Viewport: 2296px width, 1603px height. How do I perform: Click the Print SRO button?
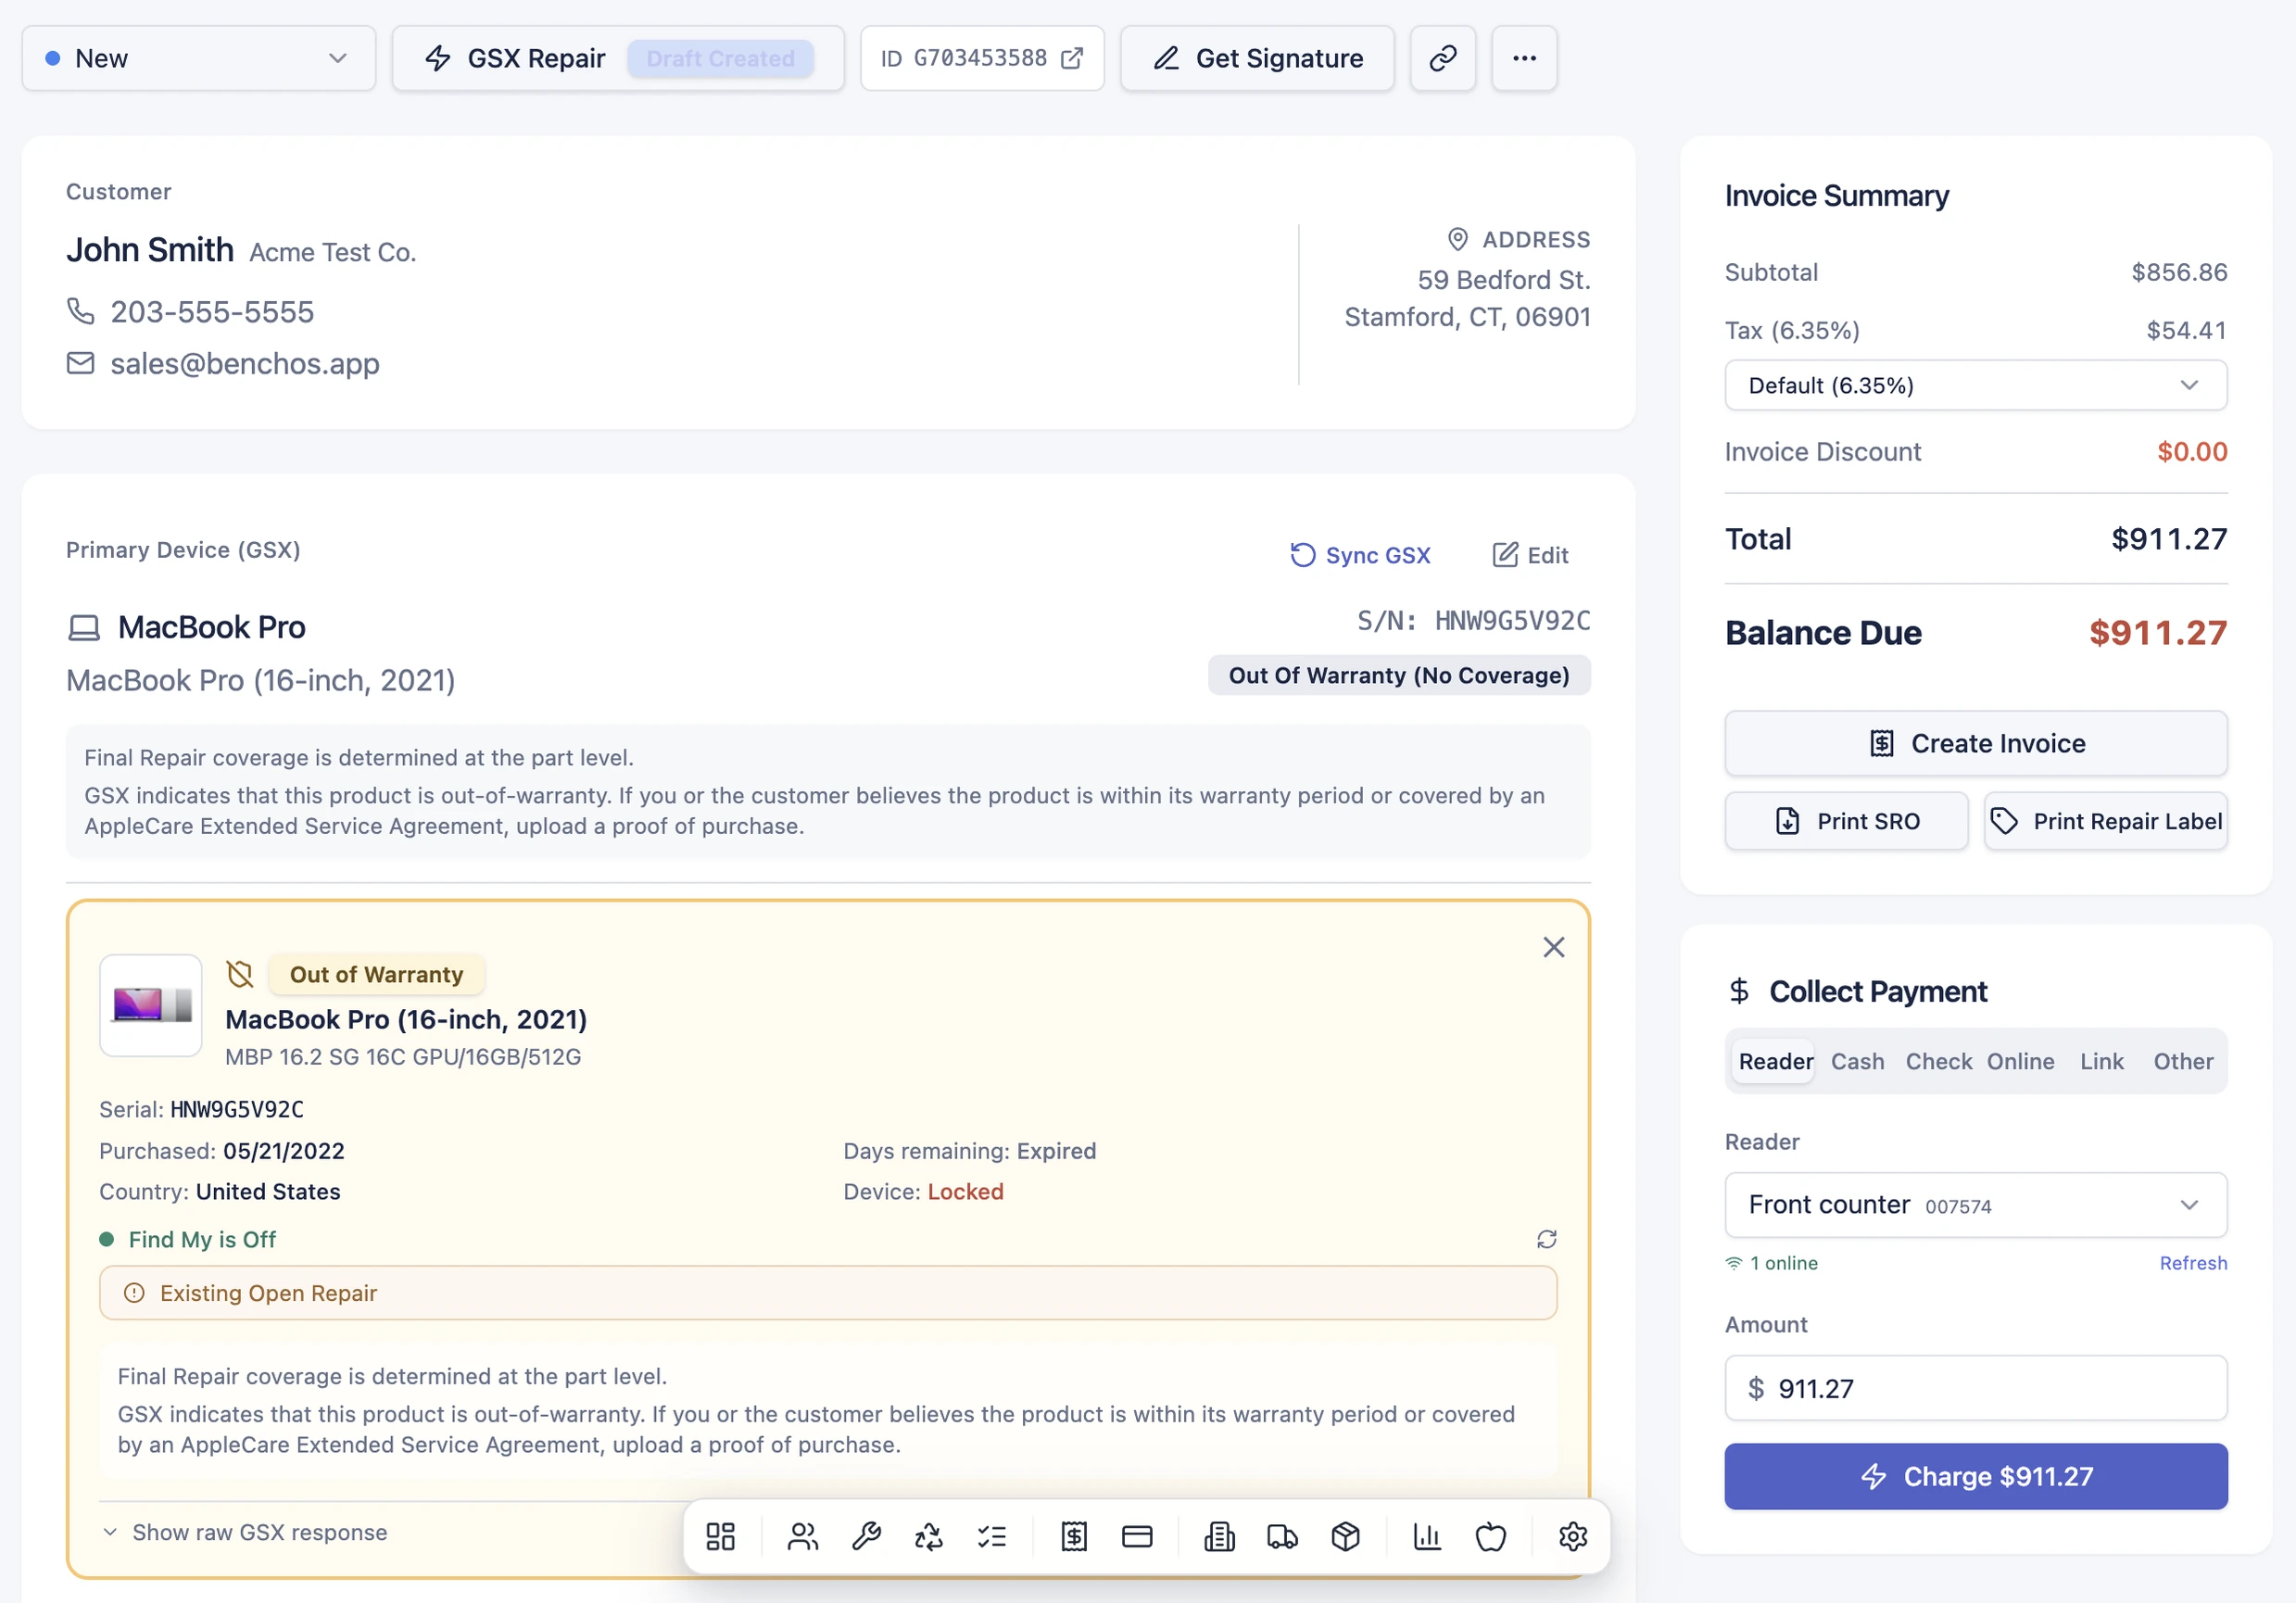[x=1846, y=821]
